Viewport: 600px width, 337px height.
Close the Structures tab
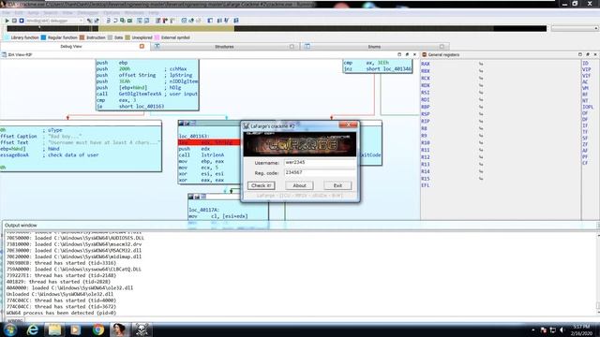(x=292, y=47)
